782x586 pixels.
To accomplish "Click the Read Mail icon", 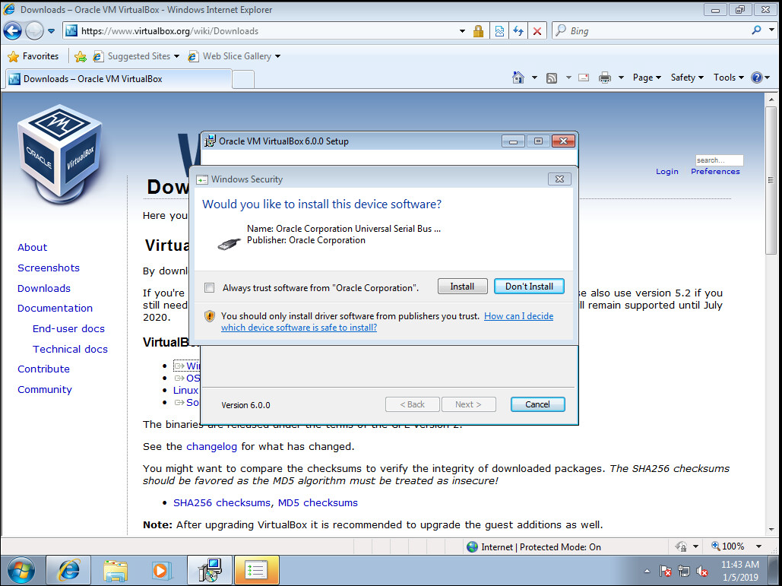I will (584, 78).
